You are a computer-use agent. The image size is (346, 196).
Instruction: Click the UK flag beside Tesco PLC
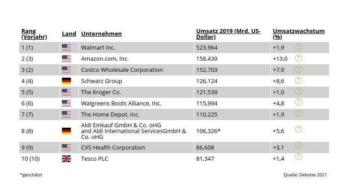click(66, 158)
